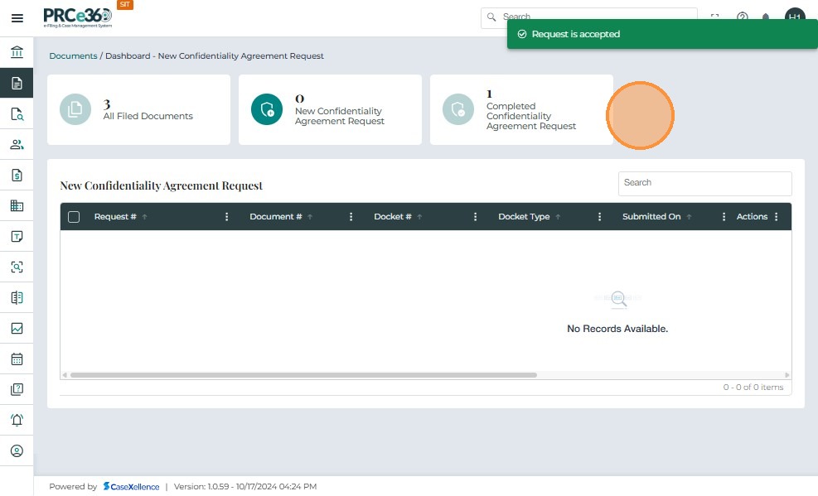Click the magnifier icon in top search
Image resolution: width=818 pixels, height=496 pixels.
(x=491, y=17)
